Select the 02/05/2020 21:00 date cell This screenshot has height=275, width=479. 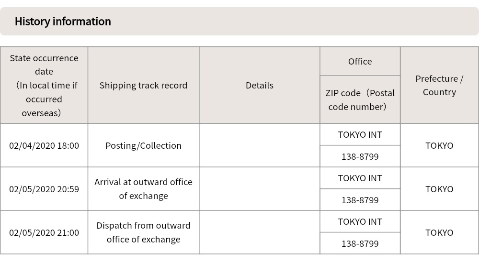coord(44,232)
